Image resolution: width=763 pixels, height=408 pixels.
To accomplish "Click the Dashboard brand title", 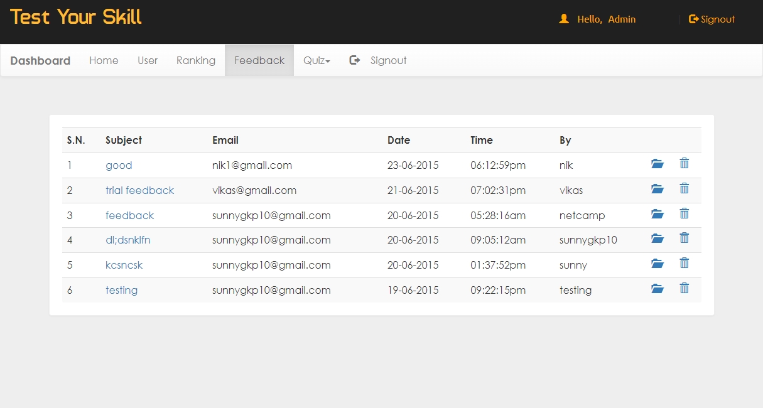I will [x=40, y=61].
